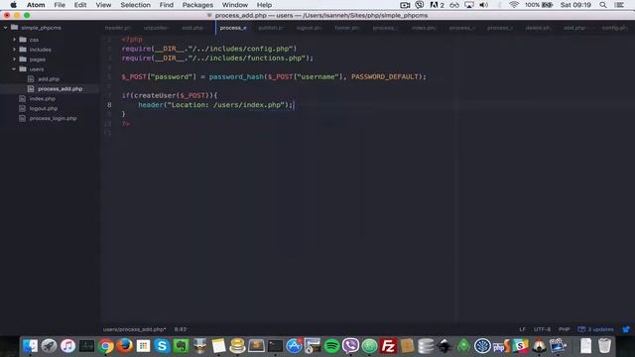The image size is (635, 357).
Task: Open Finder from the dock
Action: pyautogui.click(x=30, y=346)
